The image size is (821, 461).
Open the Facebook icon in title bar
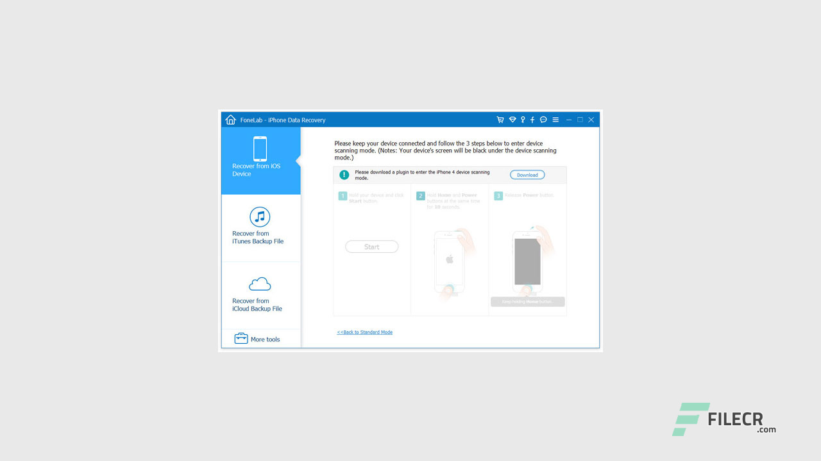pyautogui.click(x=532, y=120)
